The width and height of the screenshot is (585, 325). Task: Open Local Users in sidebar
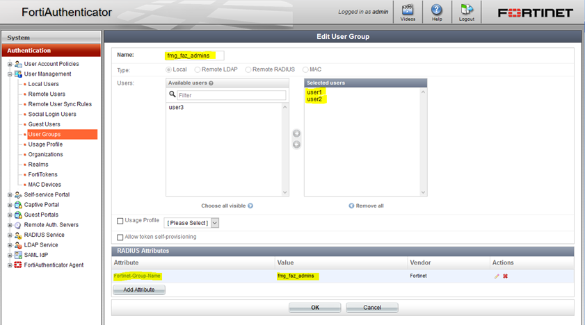click(x=43, y=84)
